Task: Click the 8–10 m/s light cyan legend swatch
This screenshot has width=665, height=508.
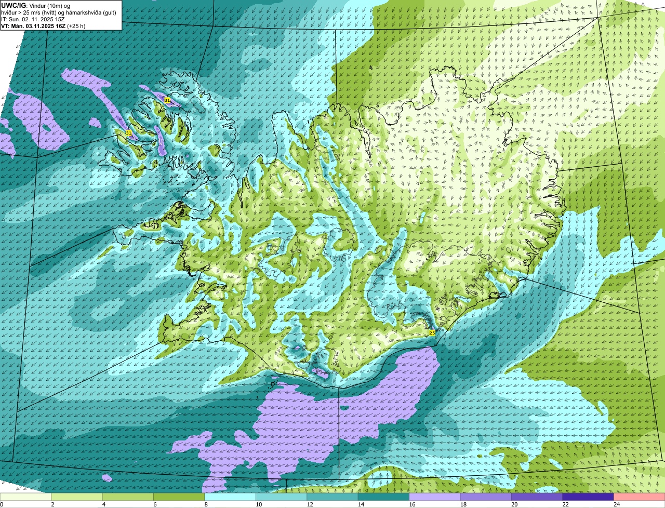Action: 230,497
